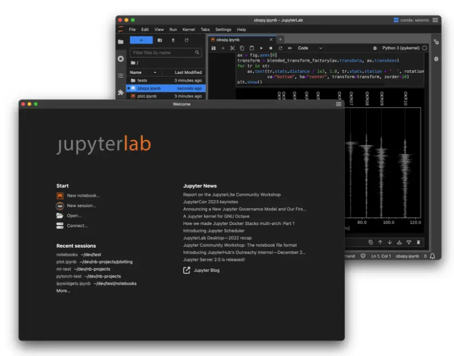Click the kernel status circle indicator

(x=425, y=48)
